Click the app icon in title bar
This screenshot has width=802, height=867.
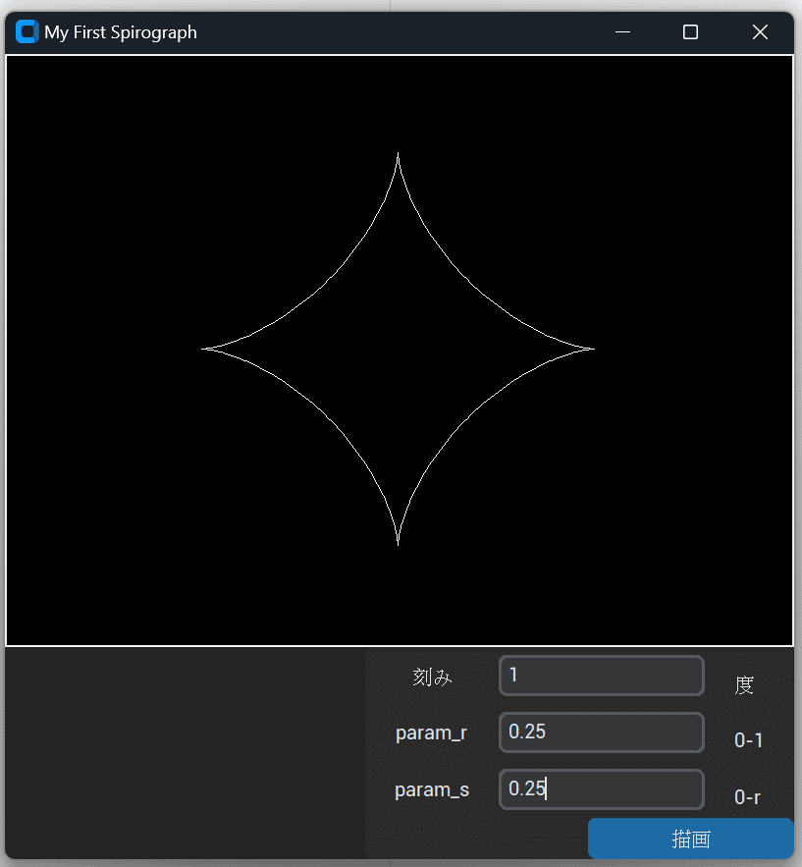click(27, 31)
